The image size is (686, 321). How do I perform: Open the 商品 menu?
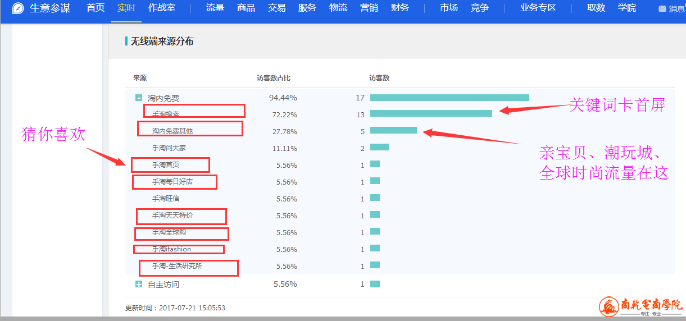coord(246,8)
